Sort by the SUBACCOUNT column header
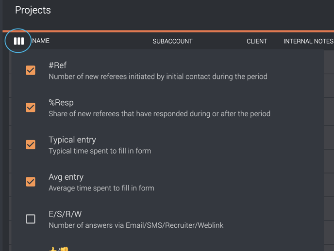Viewport: 334px width, 251px height. [172, 41]
